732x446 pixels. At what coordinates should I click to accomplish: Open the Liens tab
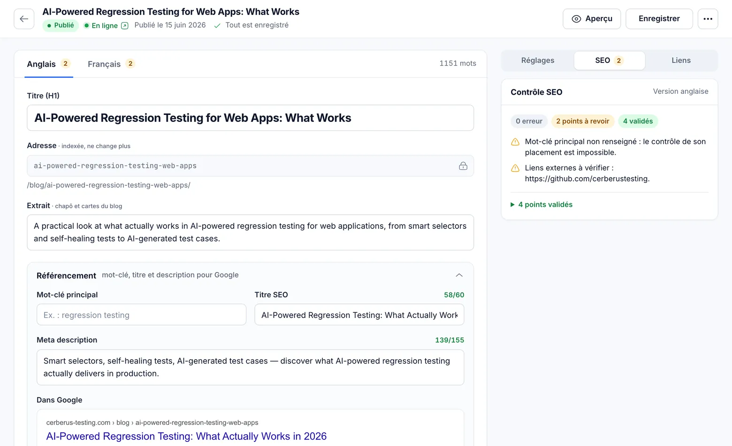tap(681, 60)
